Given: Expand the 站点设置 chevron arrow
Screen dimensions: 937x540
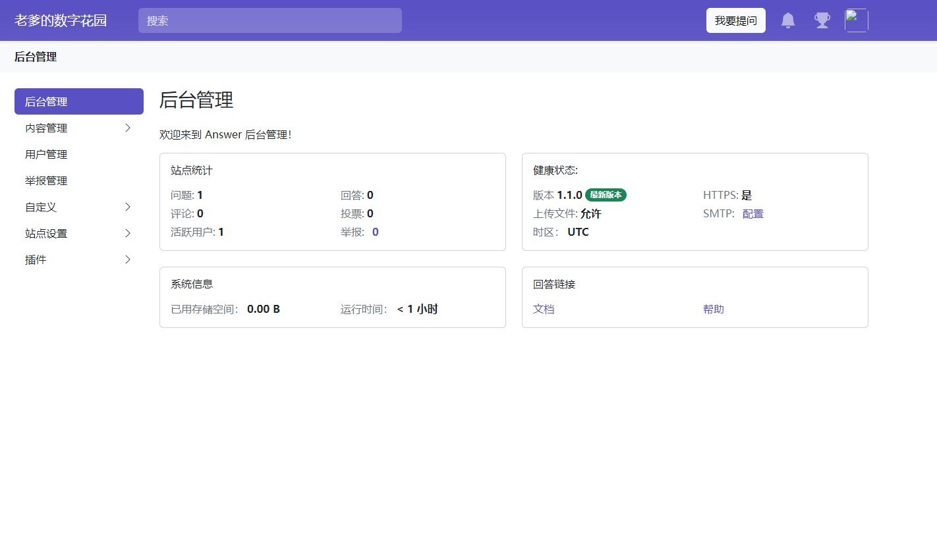Looking at the screenshot, I should click(128, 233).
